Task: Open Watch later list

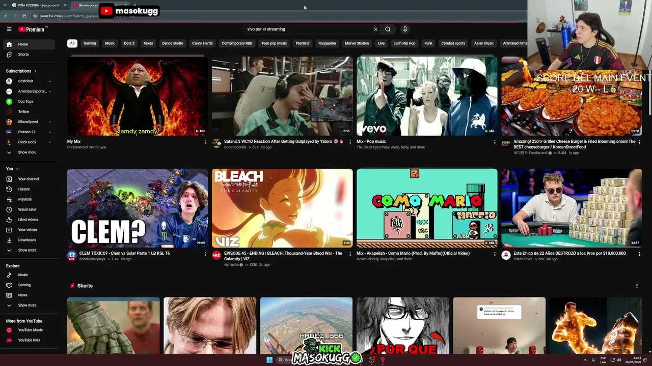Action: coord(29,209)
